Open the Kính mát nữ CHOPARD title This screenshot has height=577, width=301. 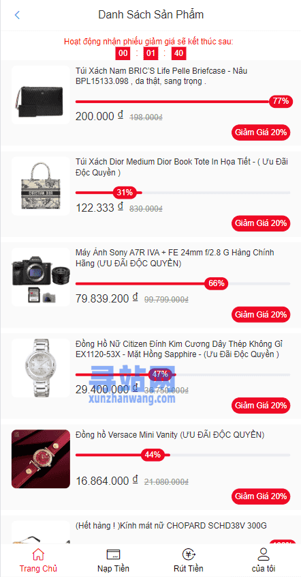[x=171, y=526]
